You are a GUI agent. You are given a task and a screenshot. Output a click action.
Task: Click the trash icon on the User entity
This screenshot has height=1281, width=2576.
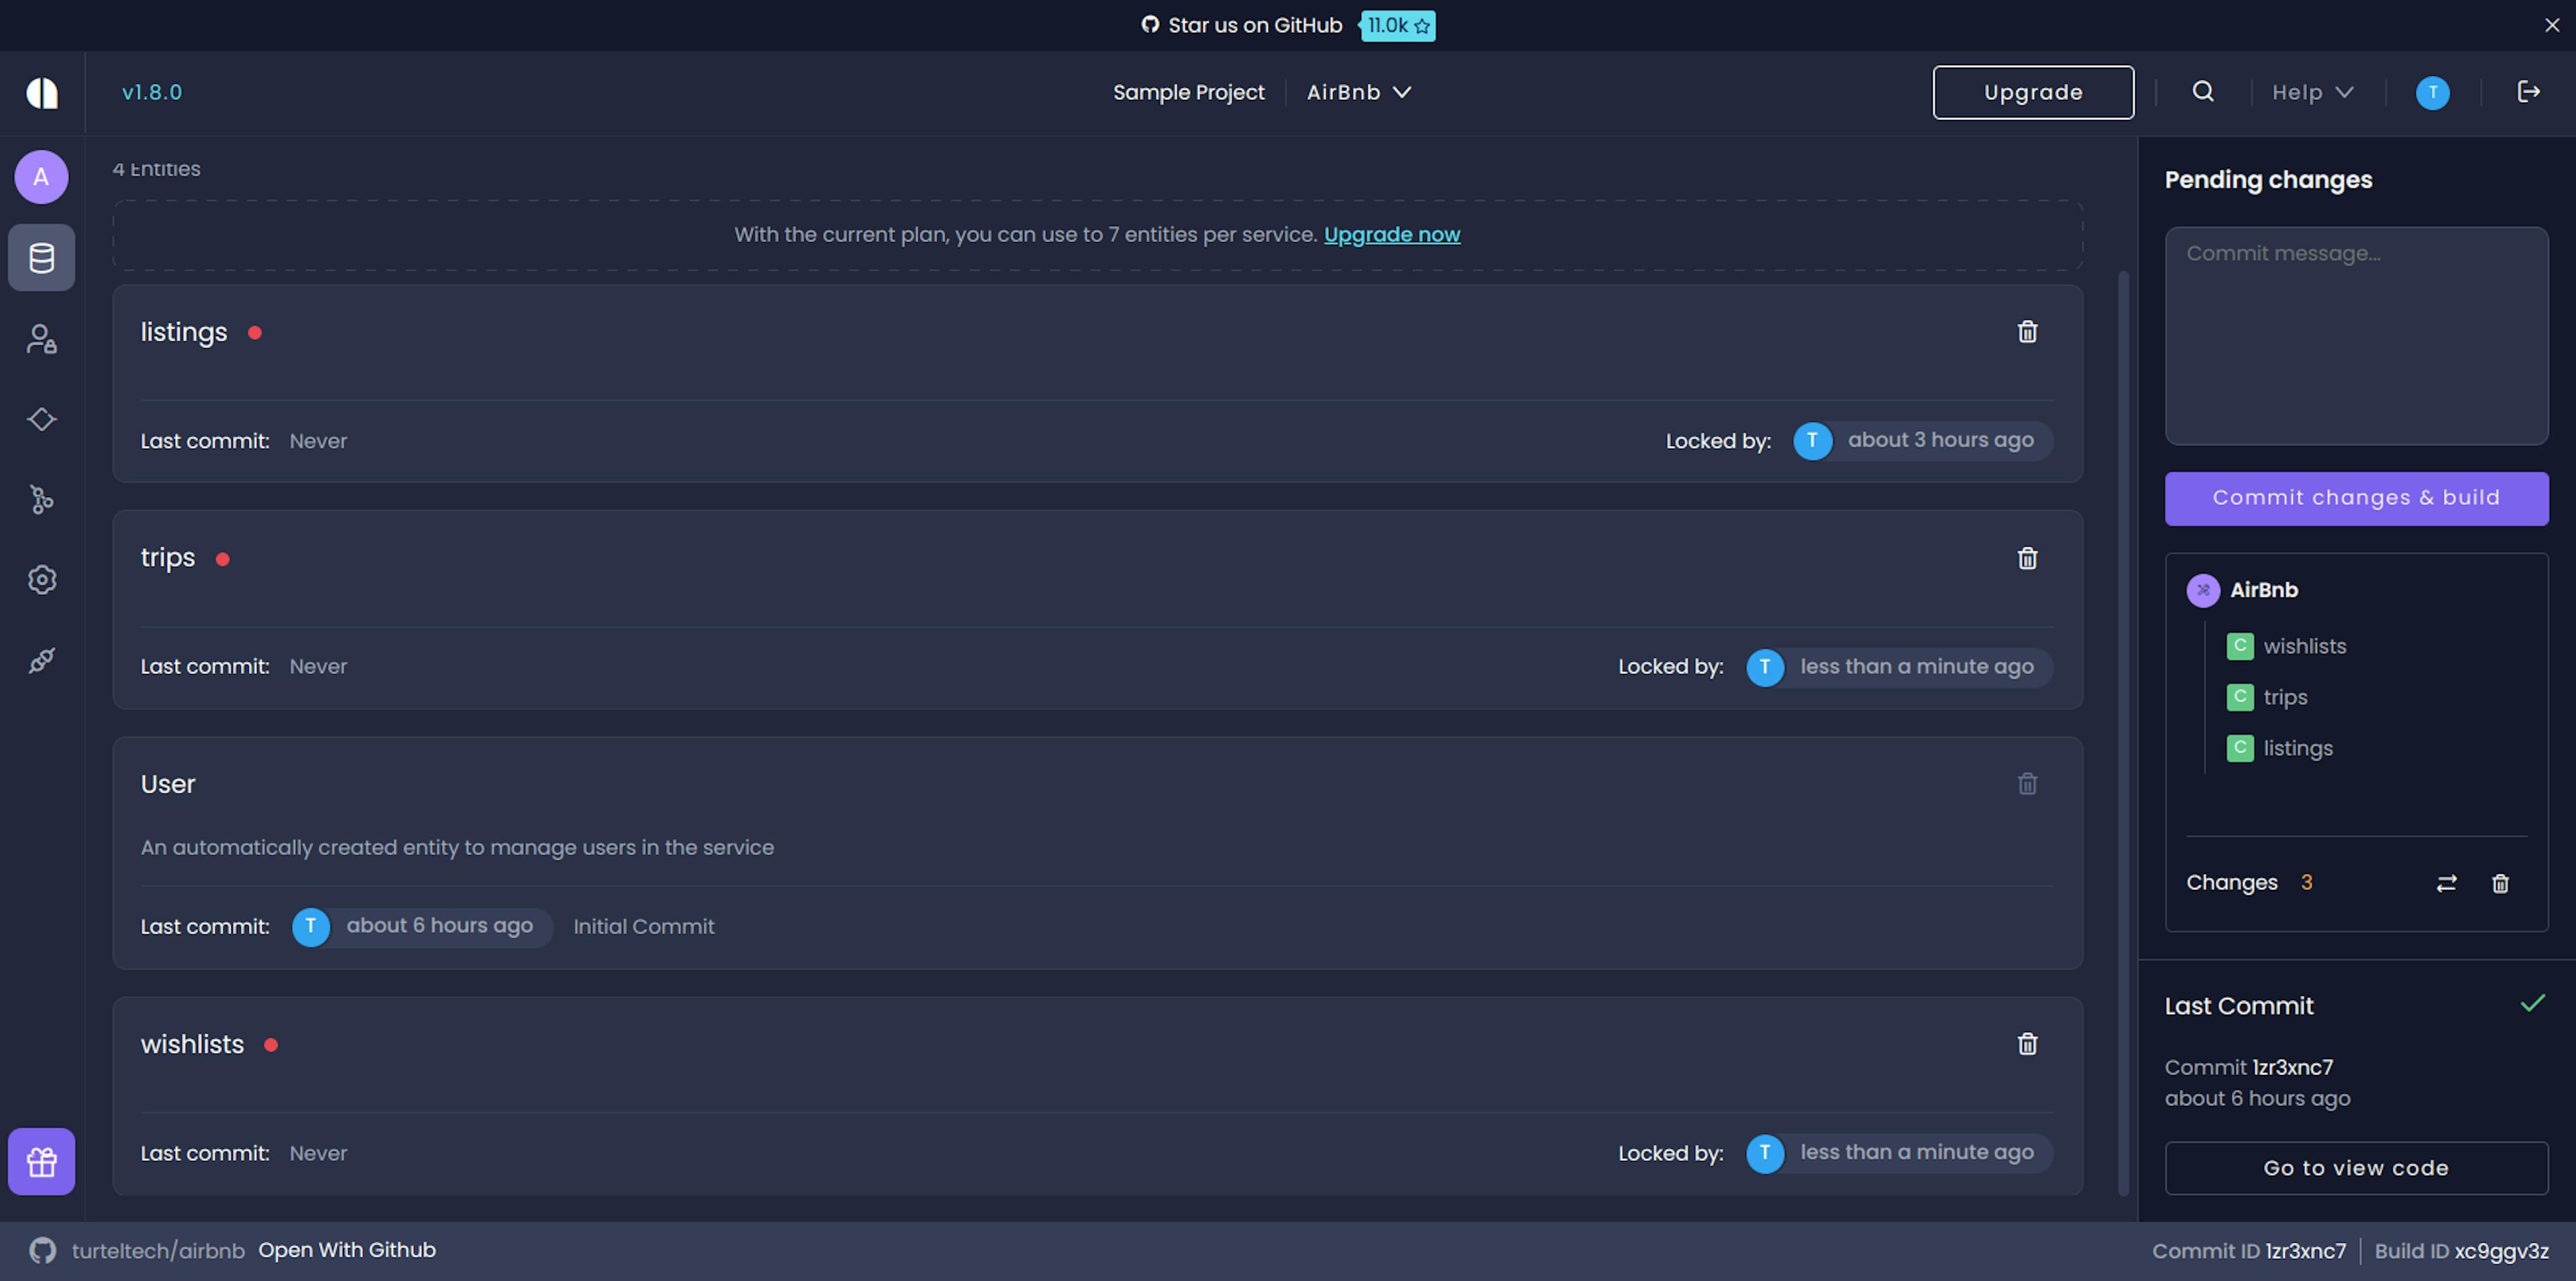coord(2027,784)
